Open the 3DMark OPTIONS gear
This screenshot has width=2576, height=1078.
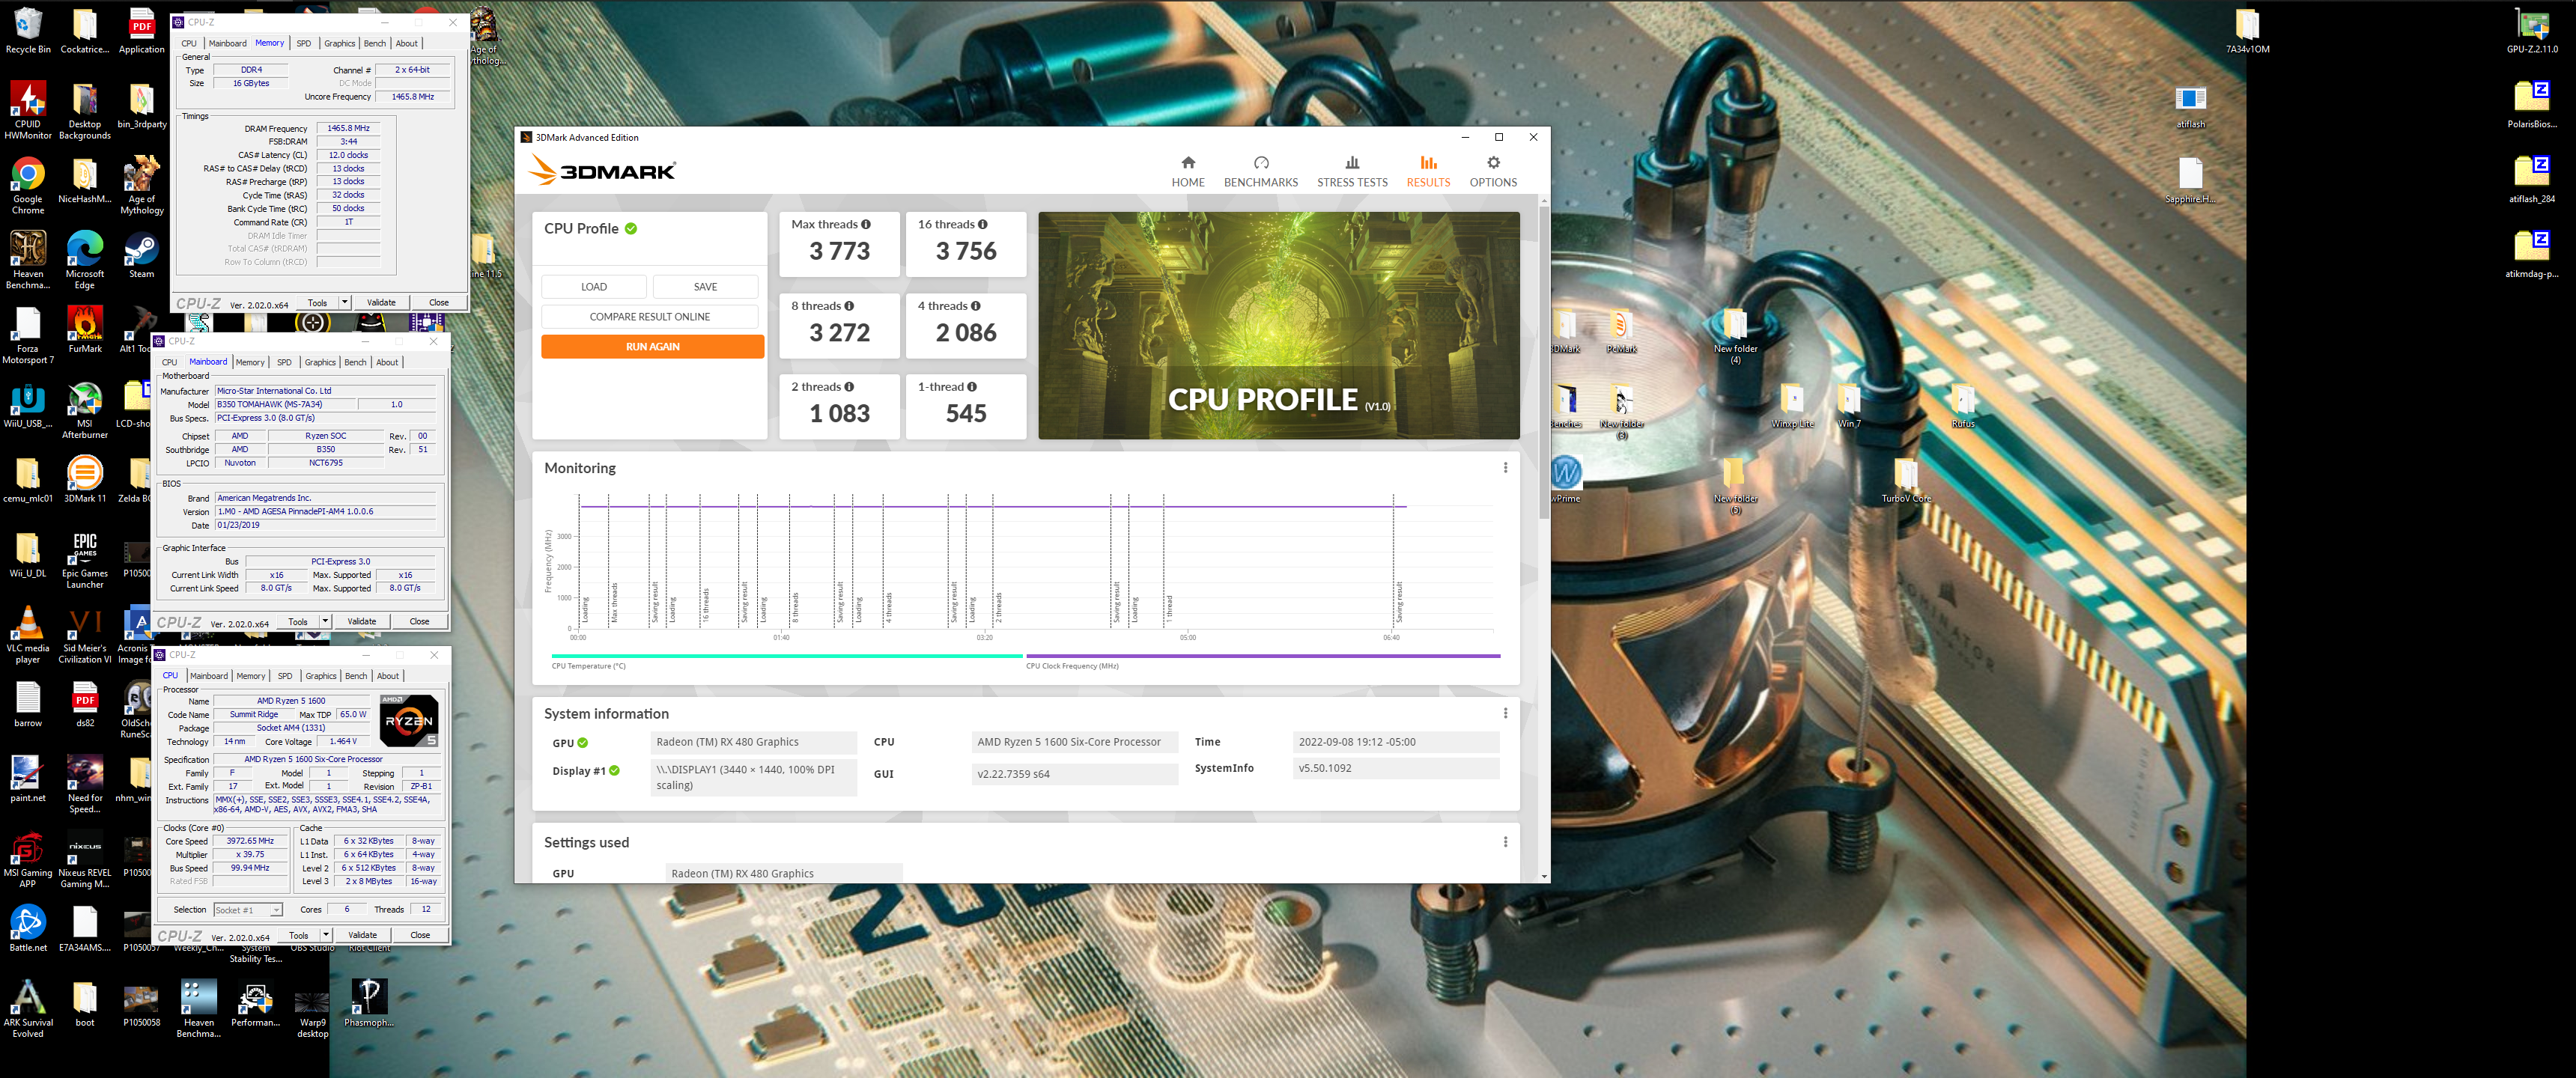(x=1492, y=171)
